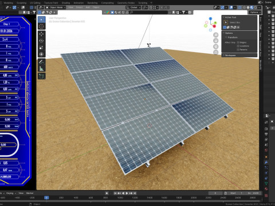Open the Object Mode dropdown

click(56, 7)
